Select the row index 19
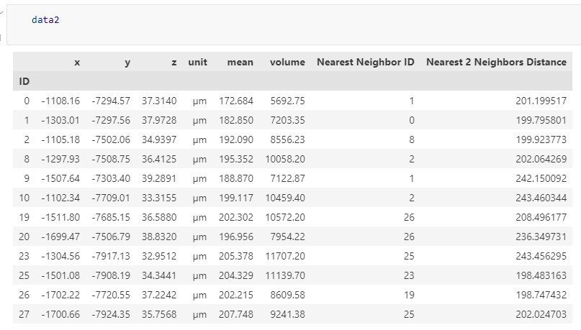Viewport: 581px width, 330px height. click(24, 217)
